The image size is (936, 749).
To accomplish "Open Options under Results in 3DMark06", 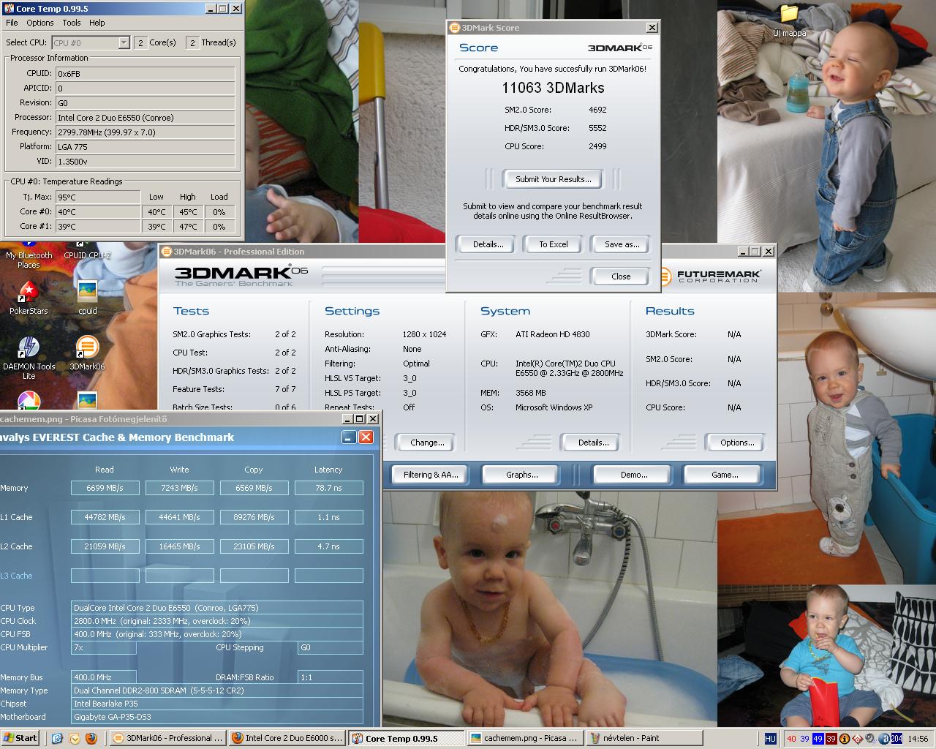I will point(736,443).
